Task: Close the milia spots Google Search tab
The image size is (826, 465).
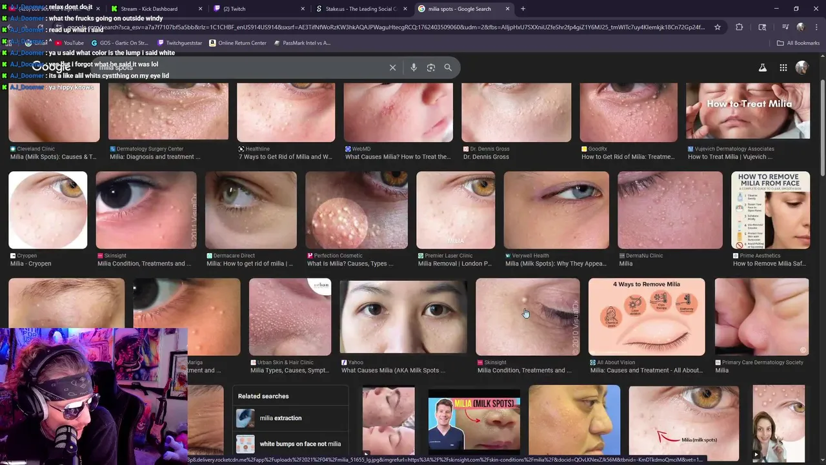Action: click(508, 9)
